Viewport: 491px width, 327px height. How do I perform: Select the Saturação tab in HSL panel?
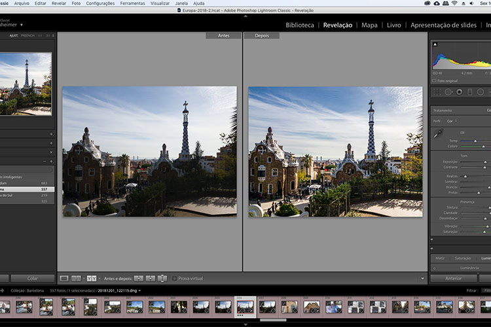tap(463, 258)
